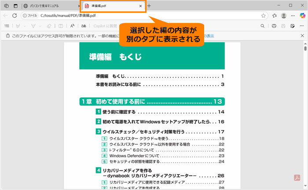Open リカバリーメディアに使用できる記録メディア entry

pyautogui.click(x=163, y=183)
